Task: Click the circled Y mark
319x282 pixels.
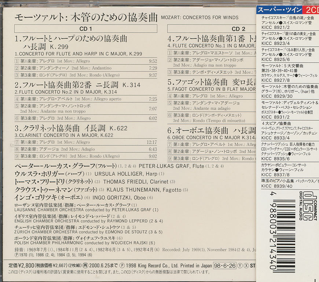Action: click(240, 265)
